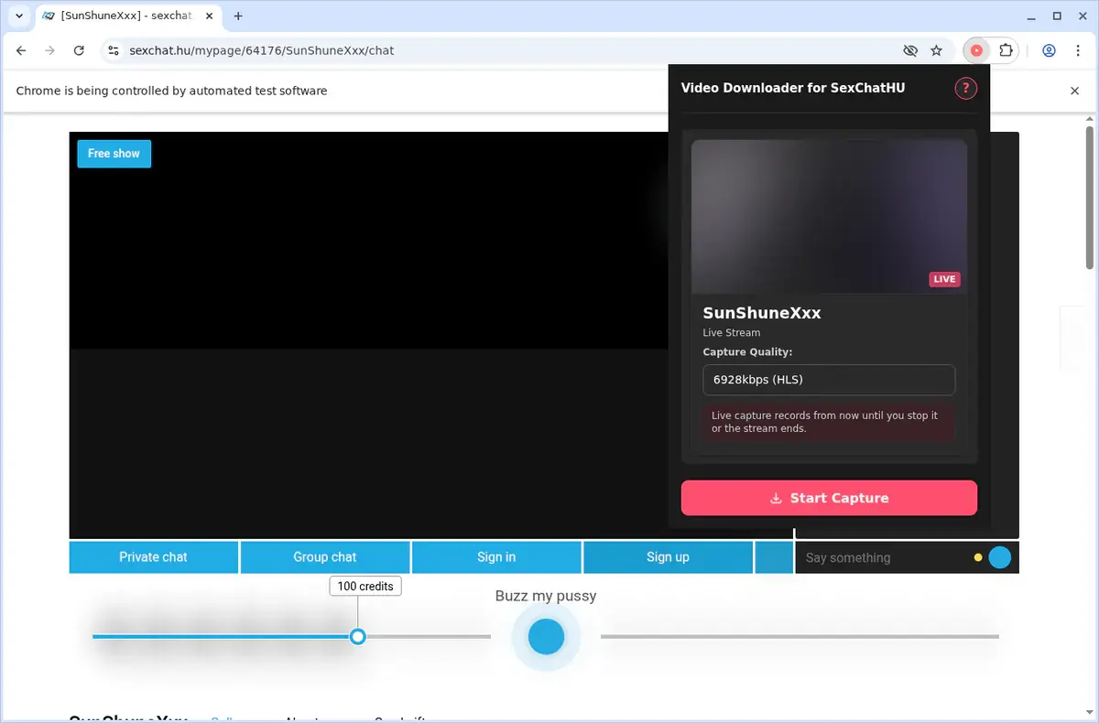Screen dimensions: 1099x723
Task: Click the Buzz my pussy label
Action: [546, 596]
